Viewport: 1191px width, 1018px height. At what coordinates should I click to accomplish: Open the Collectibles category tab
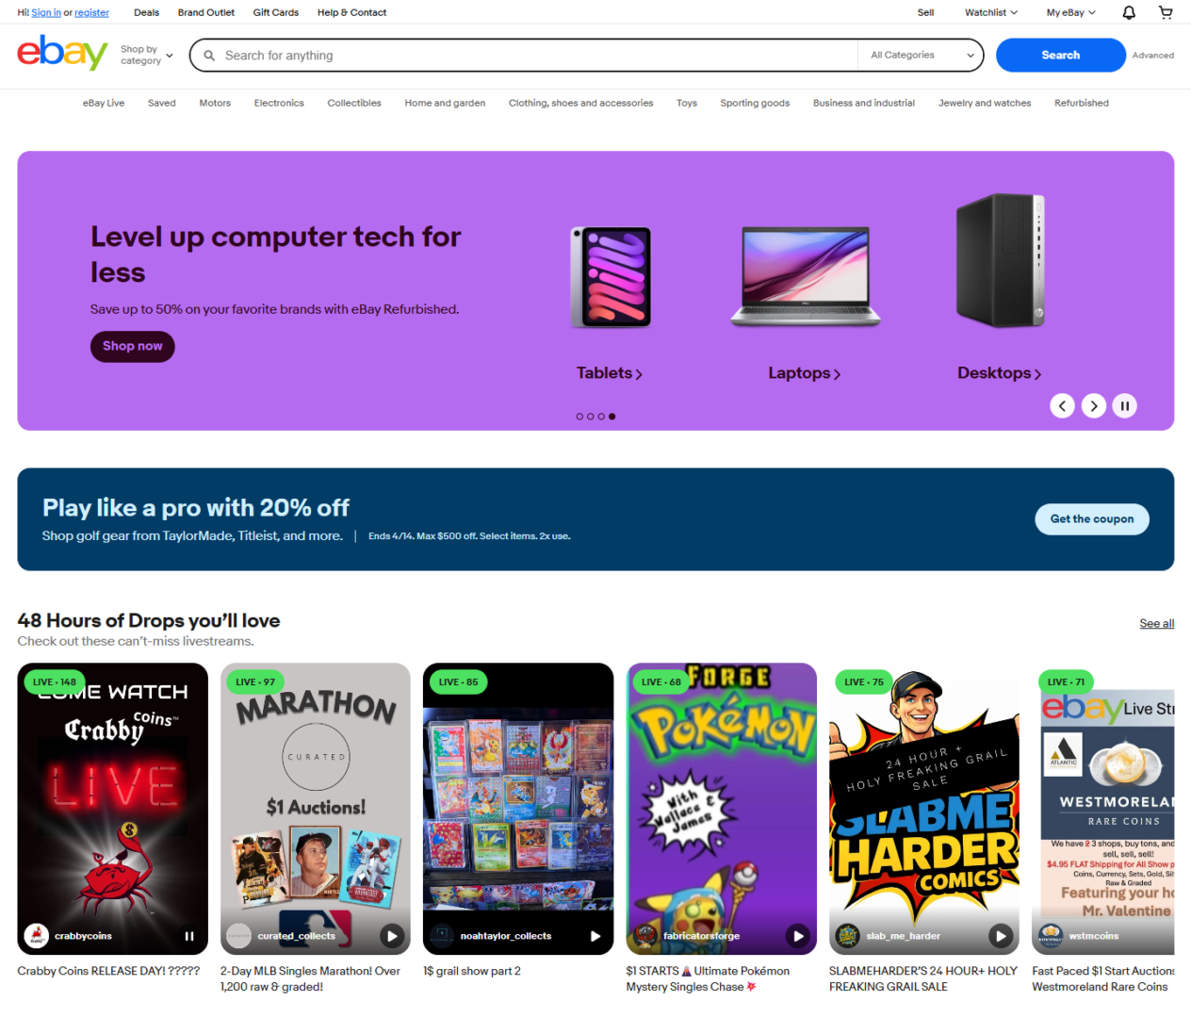coord(354,103)
